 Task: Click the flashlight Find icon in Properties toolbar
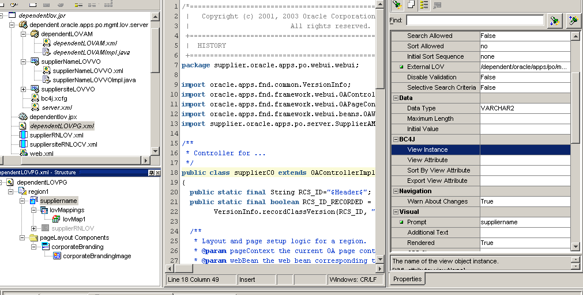[x=397, y=5]
